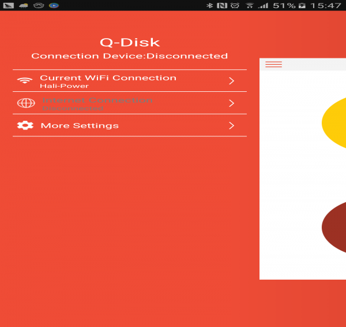Screen dimensions: 346x327
Task: Tap the NFC status bar icon
Action: (222, 5)
